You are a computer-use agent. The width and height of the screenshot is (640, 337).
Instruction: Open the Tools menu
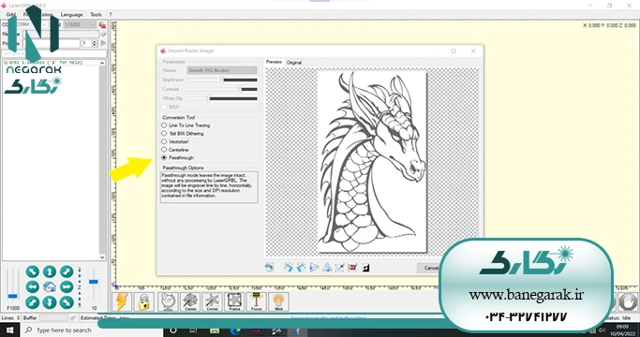(96, 14)
